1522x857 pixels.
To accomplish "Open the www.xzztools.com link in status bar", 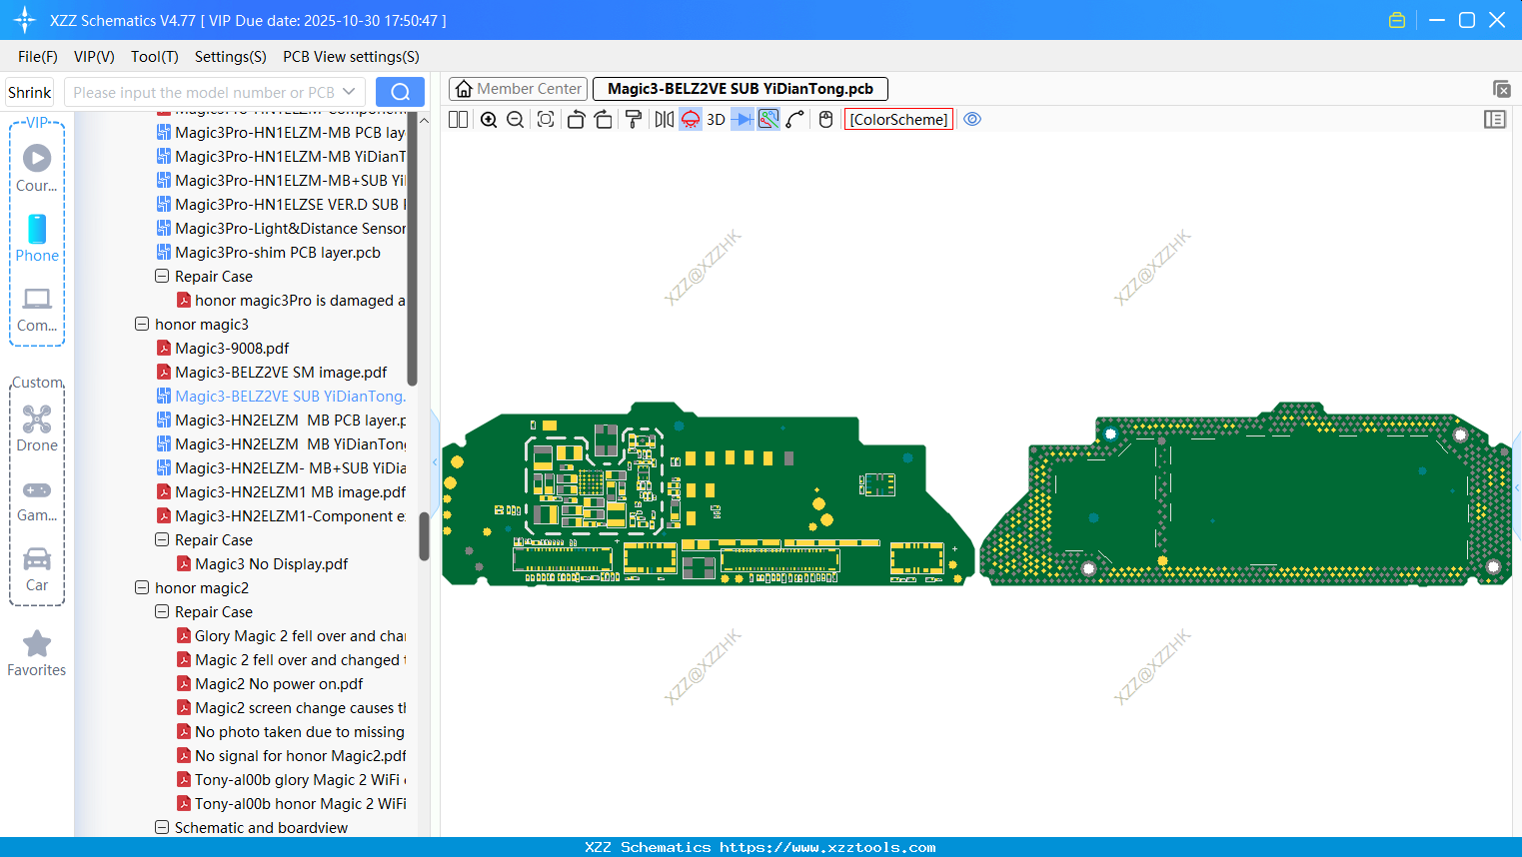I will tap(827, 847).
